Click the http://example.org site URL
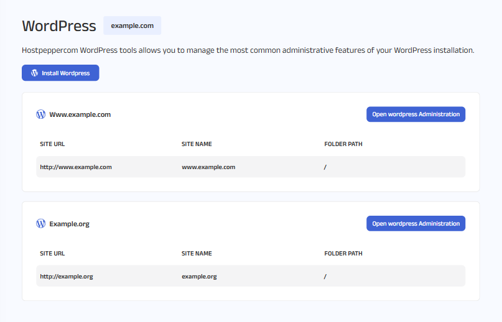This screenshot has height=322, width=502. (x=67, y=277)
